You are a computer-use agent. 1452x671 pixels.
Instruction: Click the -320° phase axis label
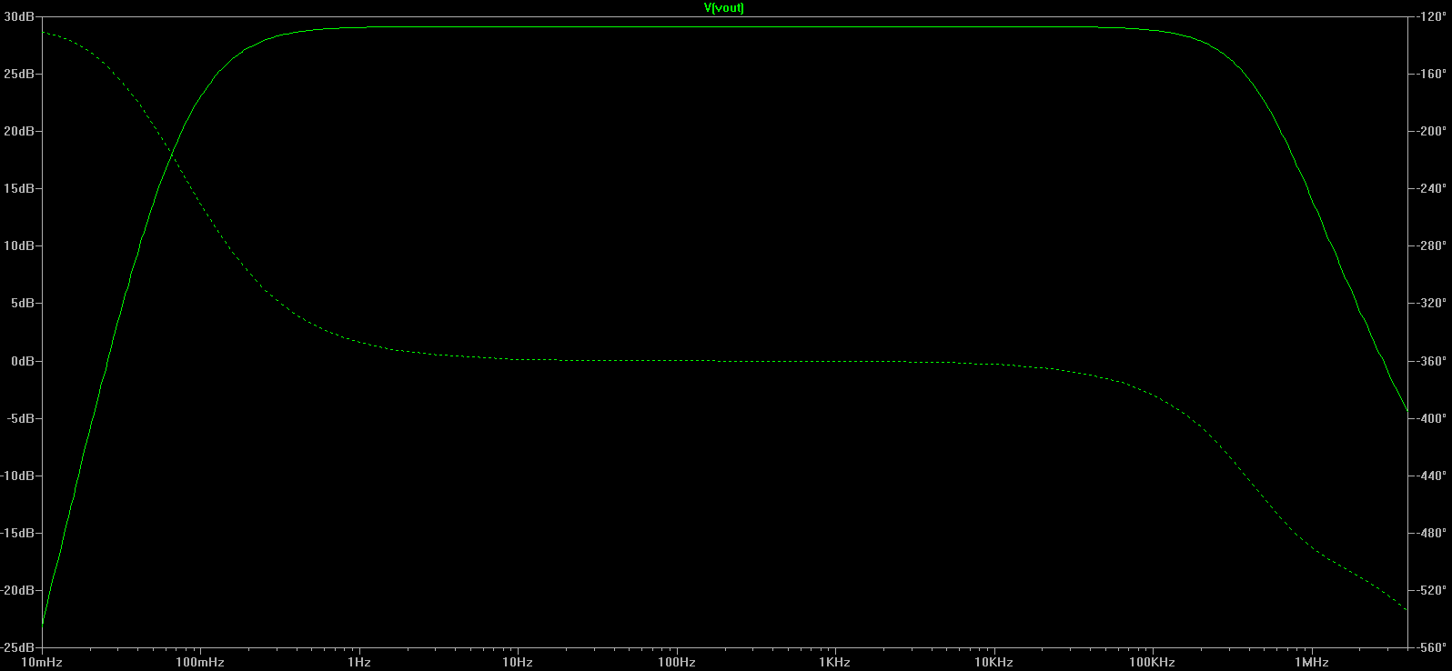tap(1432, 303)
